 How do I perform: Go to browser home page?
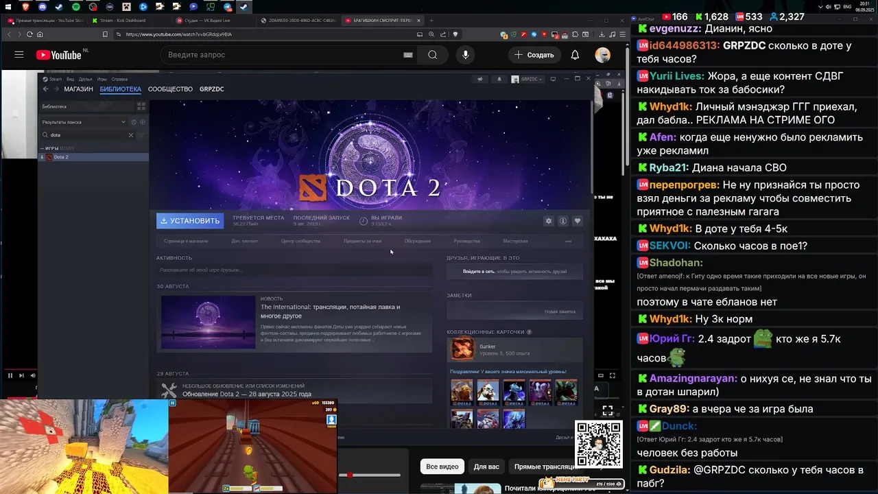[40, 34]
